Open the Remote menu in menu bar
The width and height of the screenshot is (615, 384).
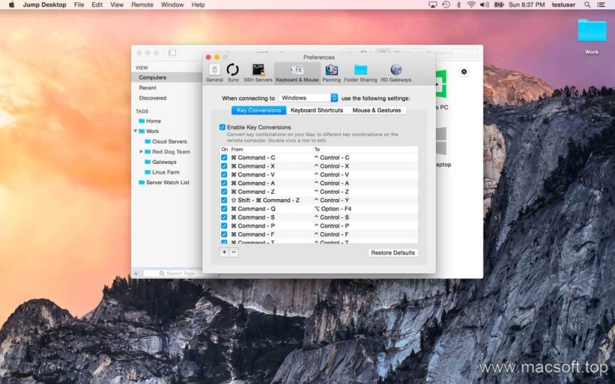(x=142, y=5)
